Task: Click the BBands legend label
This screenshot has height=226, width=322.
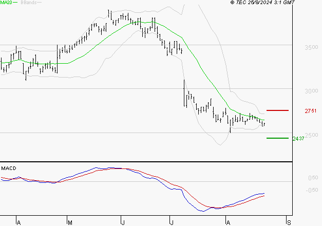Action: coord(28,3)
